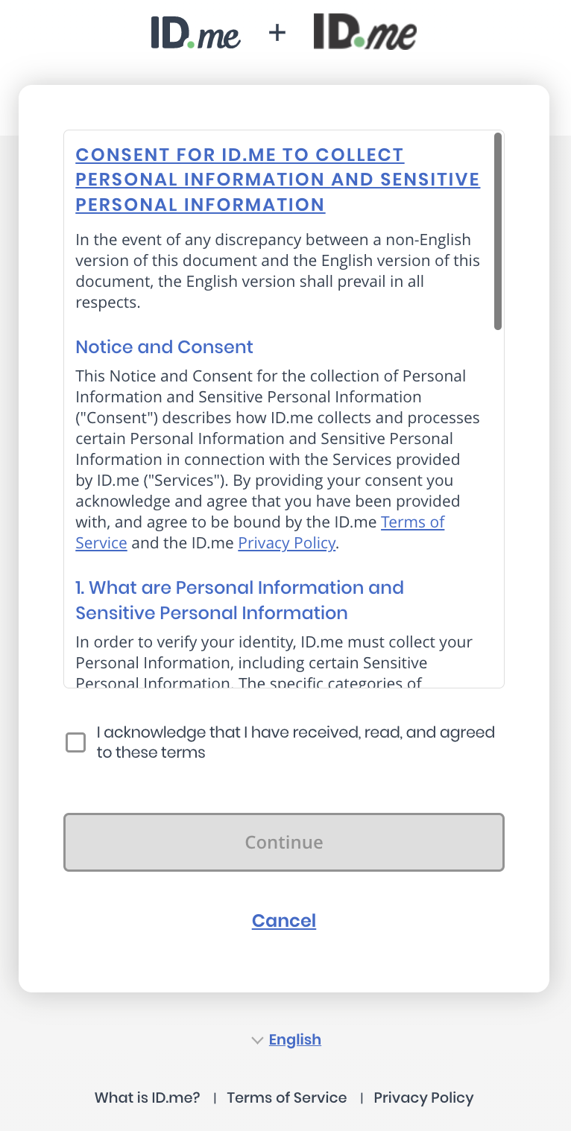The image size is (571, 1131).
Task: Open What is ID.me? in the footer
Action: [x=148, y=1097]
